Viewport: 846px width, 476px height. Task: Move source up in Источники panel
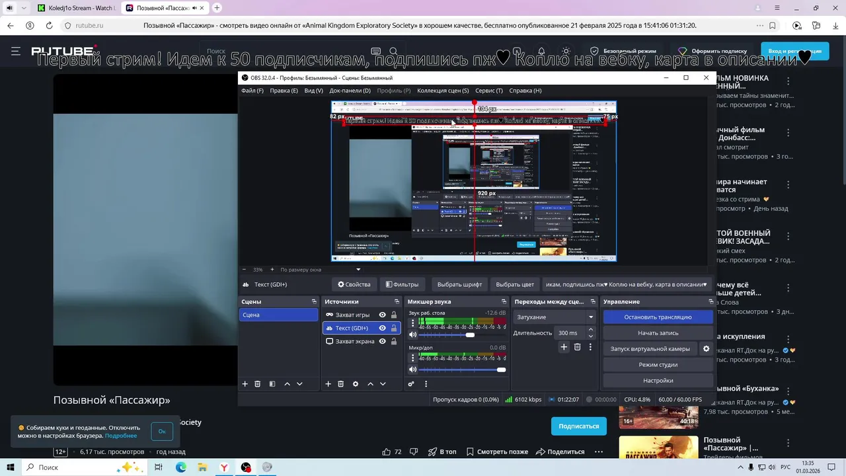(370, 384)
